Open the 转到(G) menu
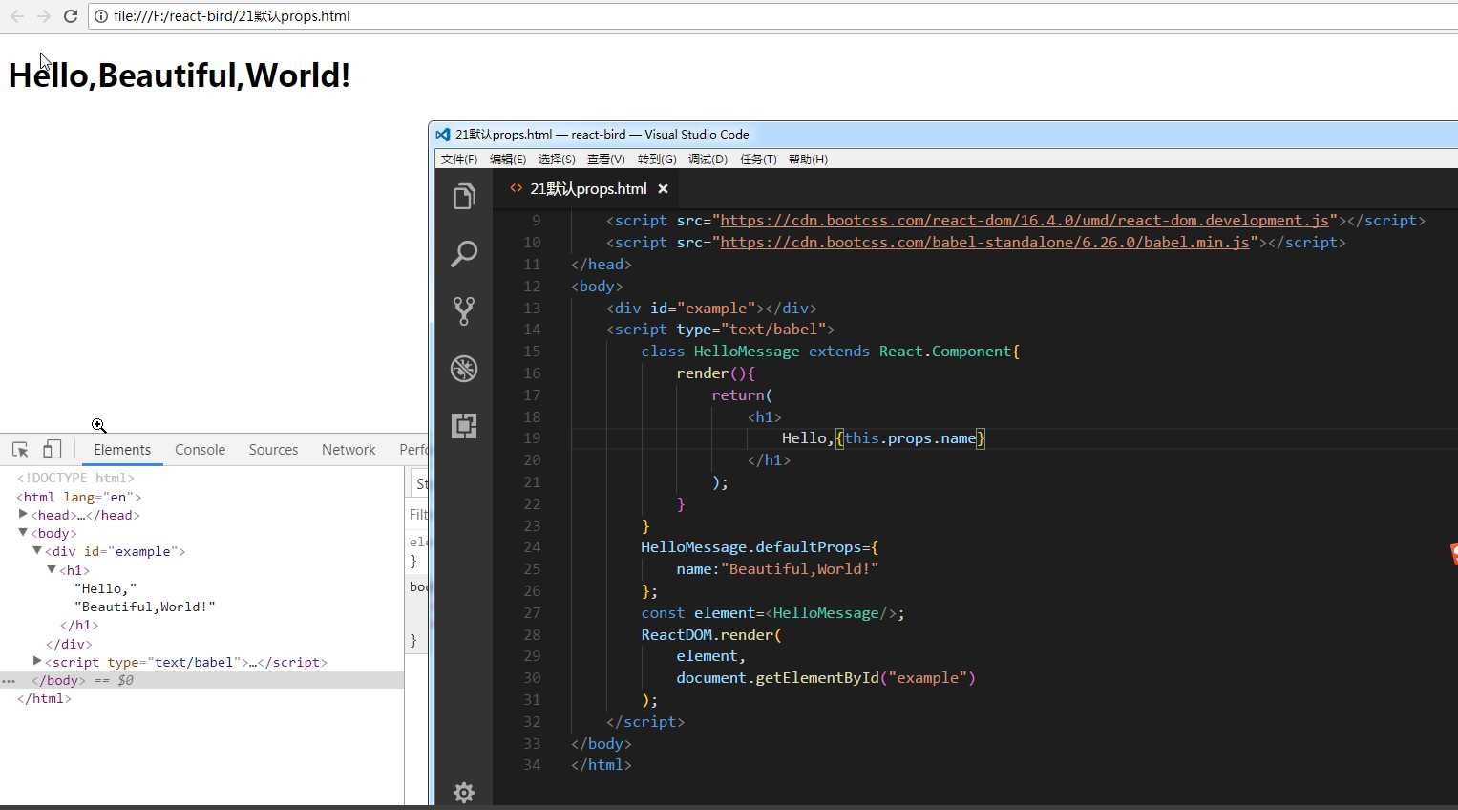Image resolution: width=1458 pixels, height=810 pixels. pos(657,160)
